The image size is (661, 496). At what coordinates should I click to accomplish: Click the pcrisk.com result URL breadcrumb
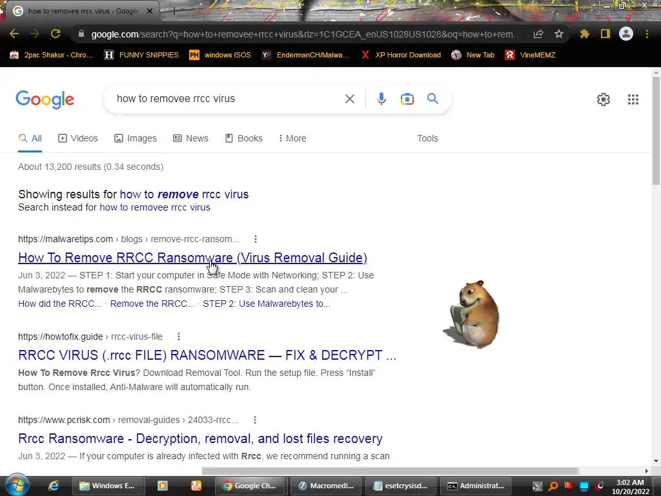coord(128,420)
